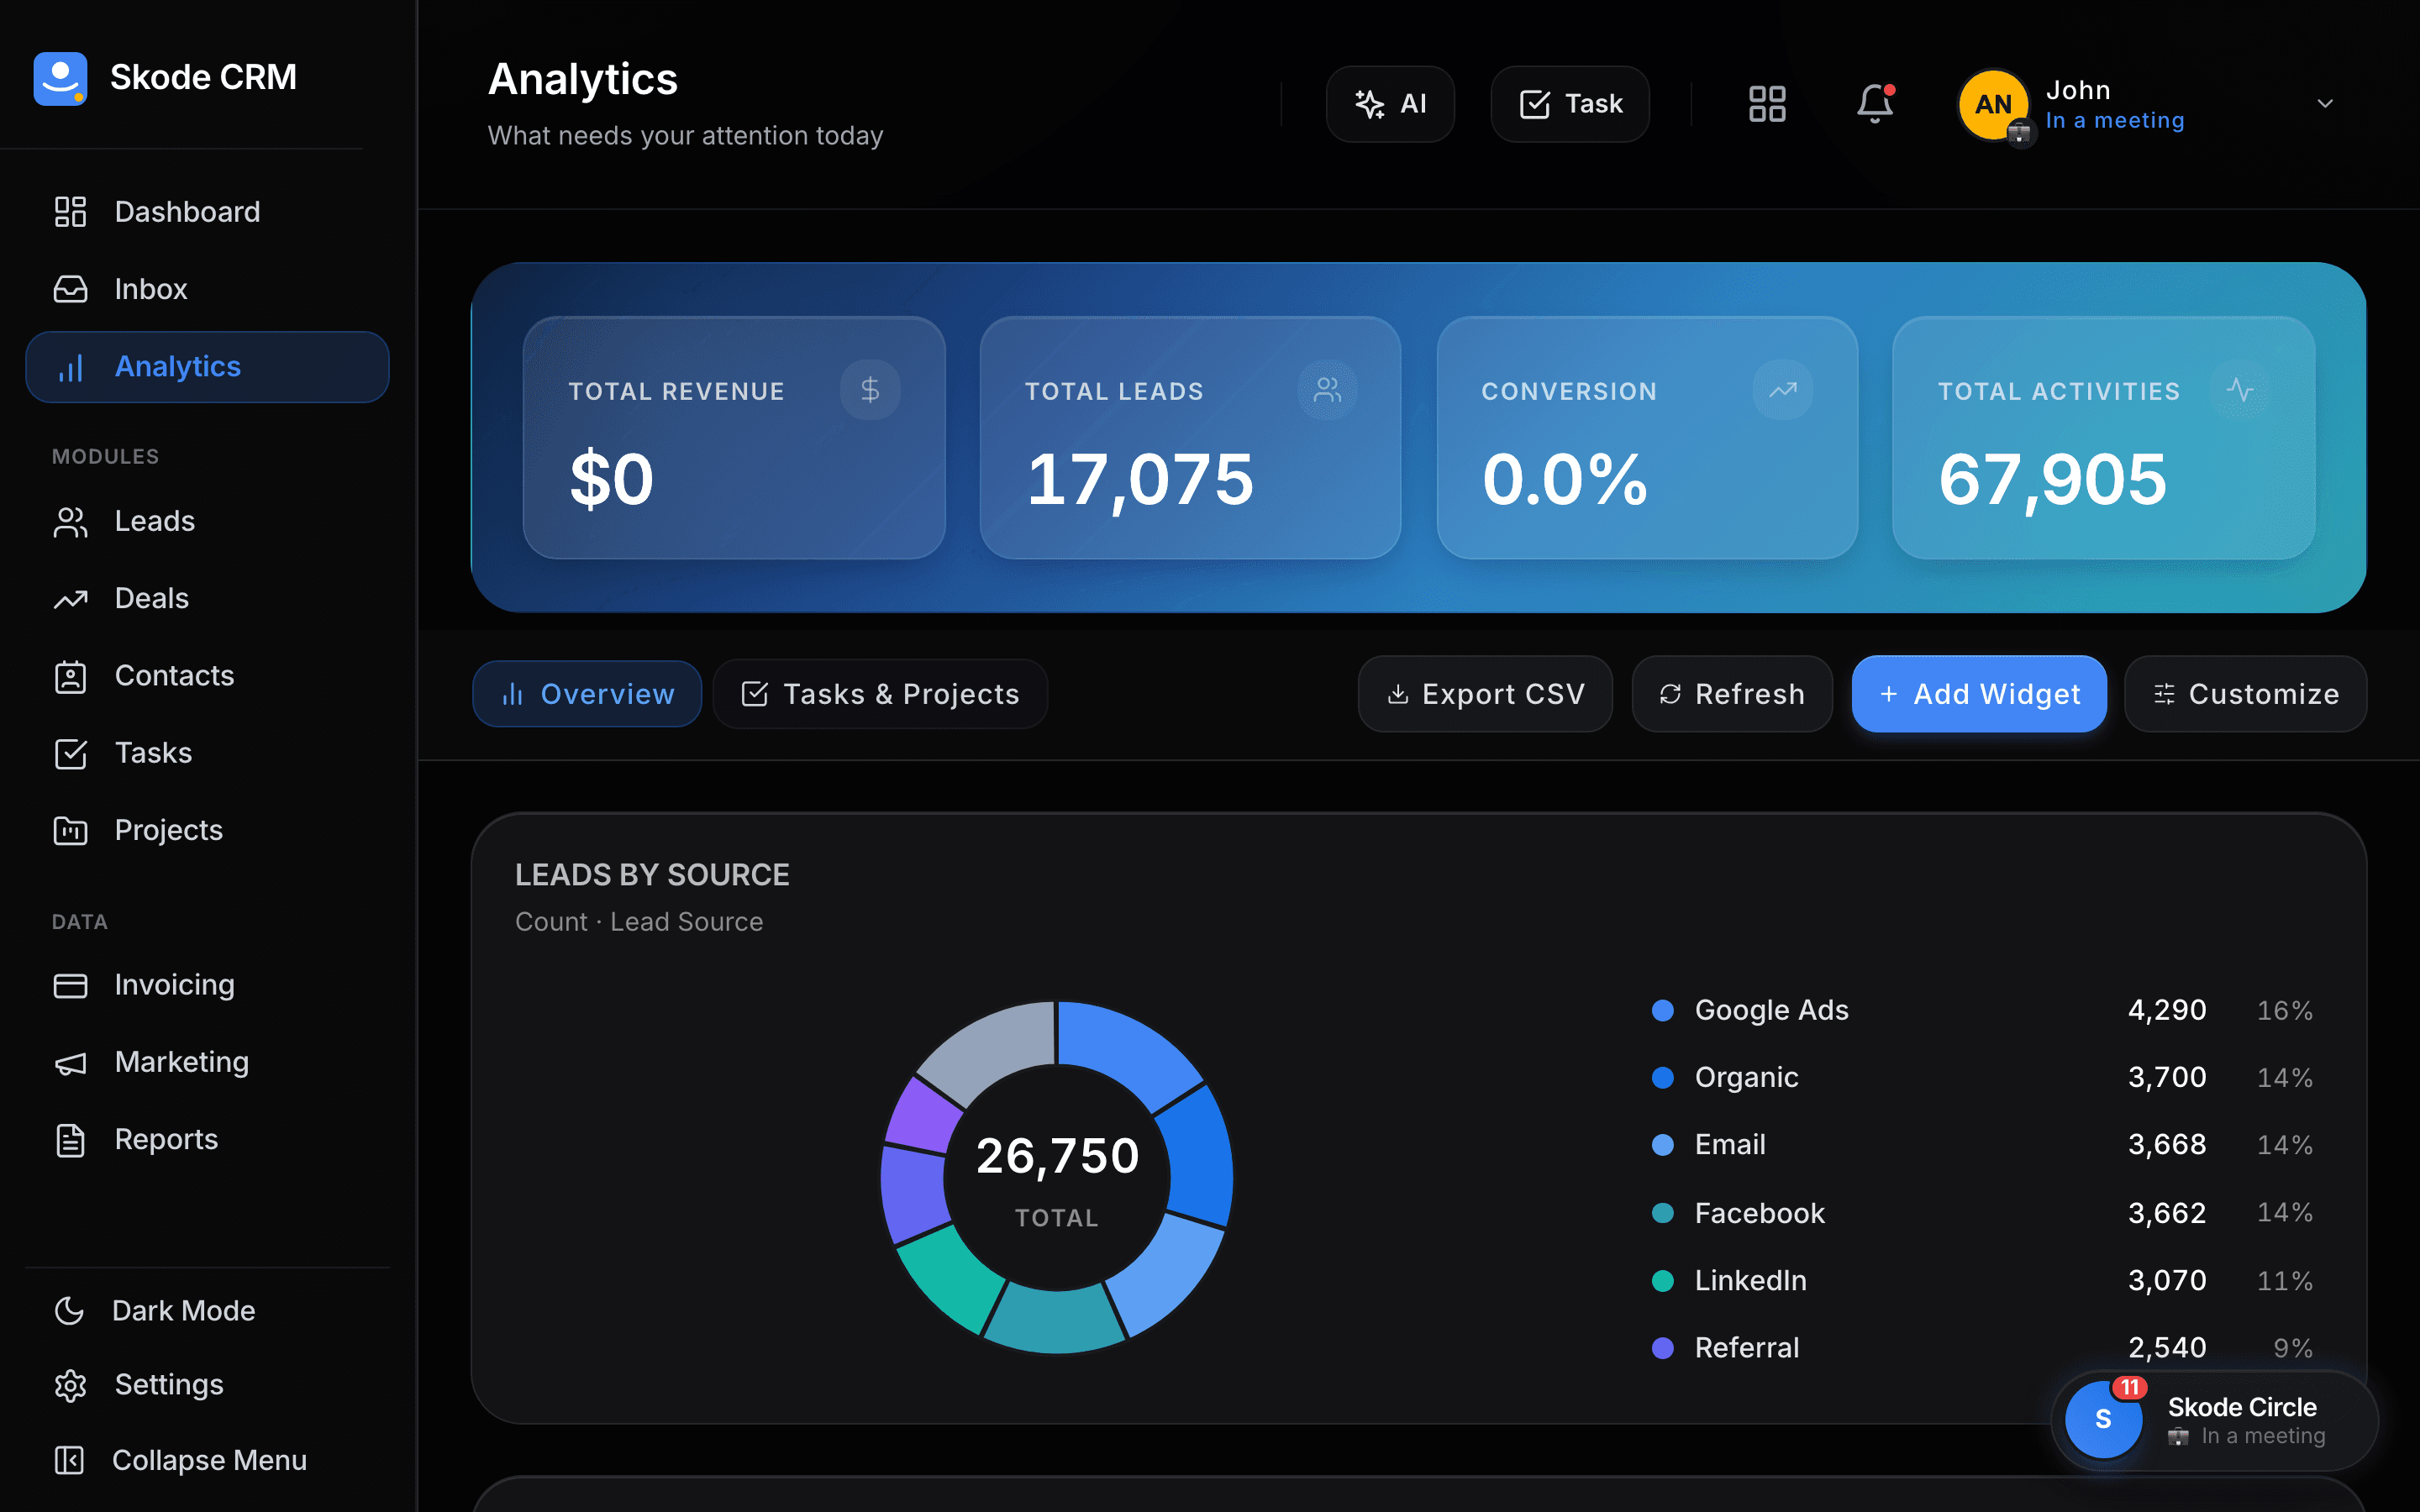Open Contacts in sidebar
The image size is (2420, 1512).
coord(207,676)
